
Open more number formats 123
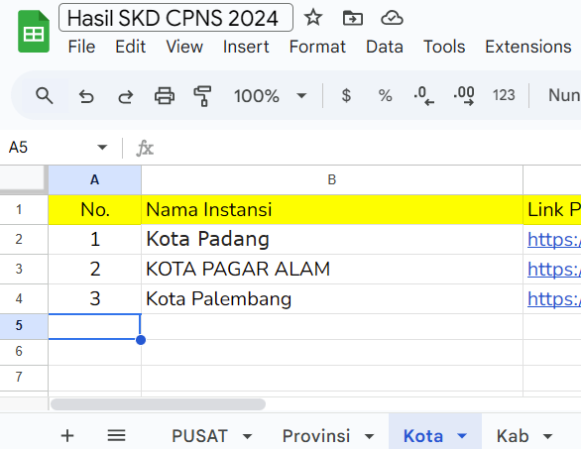pos(504,95)
